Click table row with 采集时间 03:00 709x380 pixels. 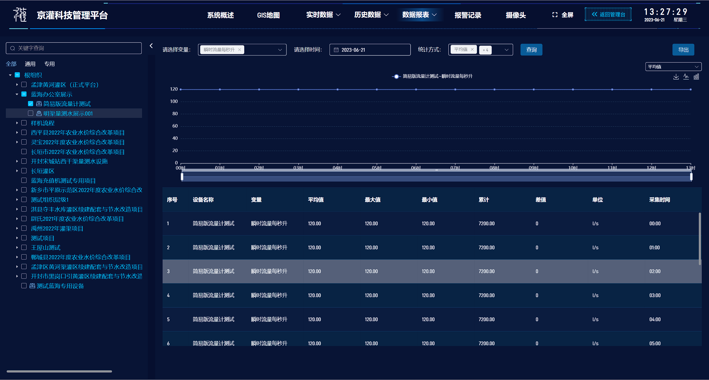[432, 295]
